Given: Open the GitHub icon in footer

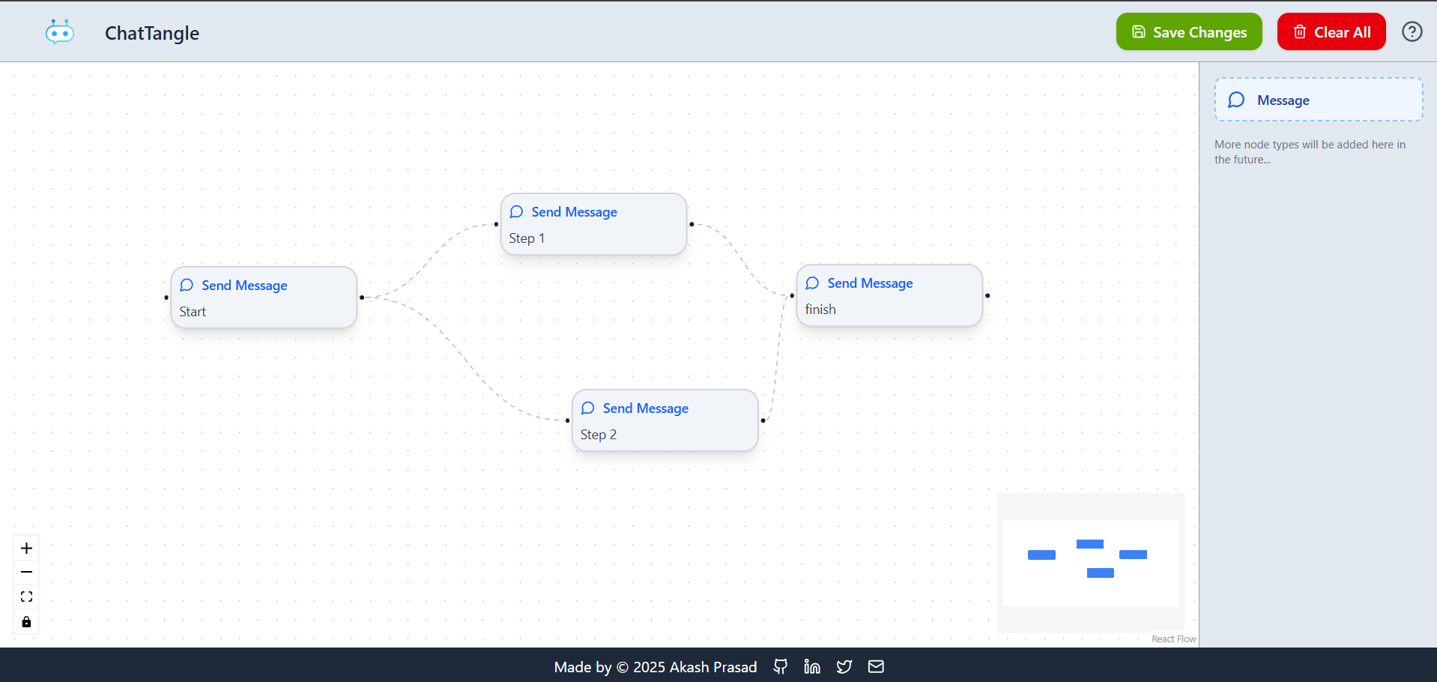Looking at the screenshot, I should [x=781, y=666].
